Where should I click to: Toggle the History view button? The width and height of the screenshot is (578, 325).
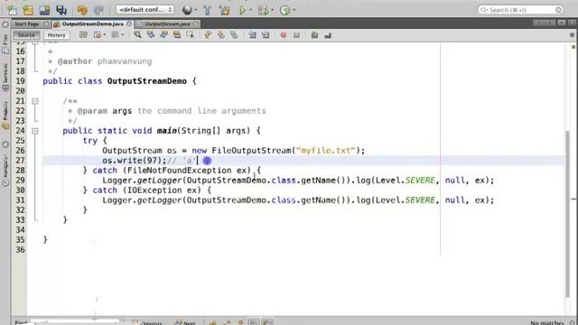[56, 35]
